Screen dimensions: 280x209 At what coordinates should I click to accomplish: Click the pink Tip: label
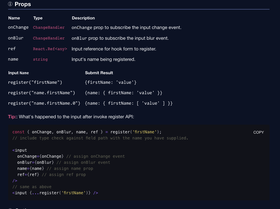tap(12, 117)
